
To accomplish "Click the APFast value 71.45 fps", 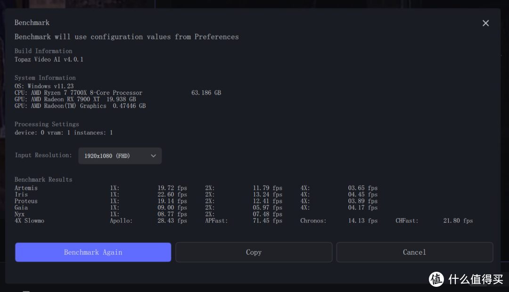I will pos(268,220).
